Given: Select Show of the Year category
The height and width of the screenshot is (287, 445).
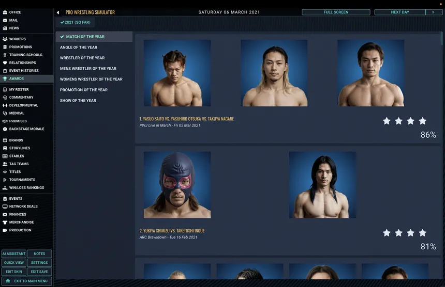Looking at the screenshot, I should 78,101.
